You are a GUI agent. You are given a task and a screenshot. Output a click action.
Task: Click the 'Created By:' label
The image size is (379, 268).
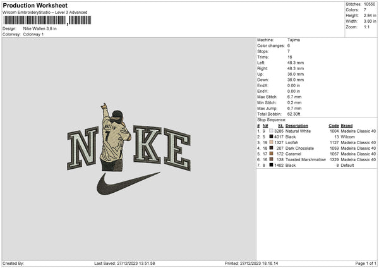[x=13, y=264]
